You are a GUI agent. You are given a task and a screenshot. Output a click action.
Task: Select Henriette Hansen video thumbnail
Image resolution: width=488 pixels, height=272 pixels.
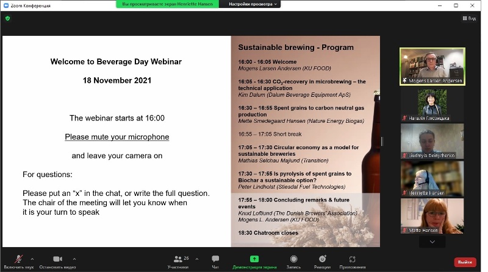(432, 178)
